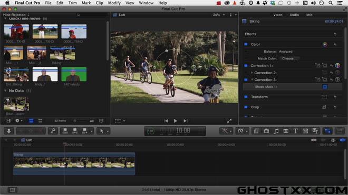Add color mask to Correction 1

pos(317,66)
